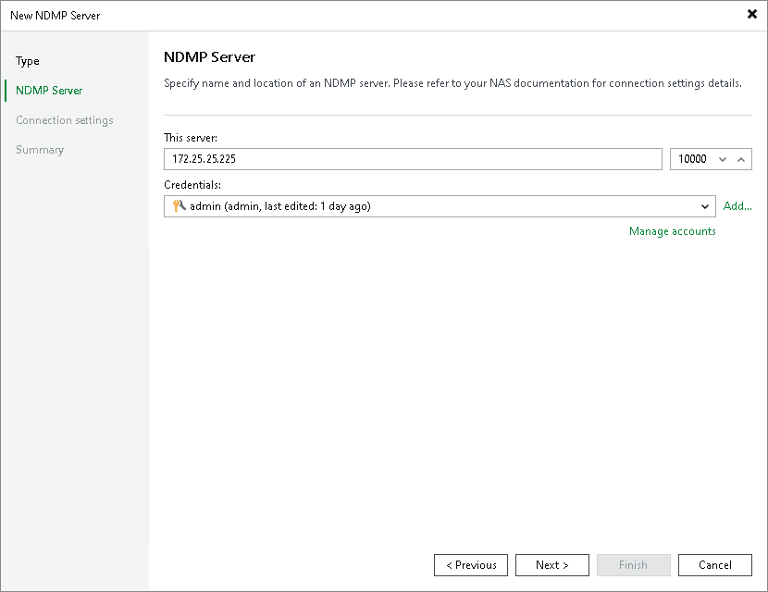Click the credentials key icon
The width and height of the screenshot is (768, 592).
(x=179, y=206)
